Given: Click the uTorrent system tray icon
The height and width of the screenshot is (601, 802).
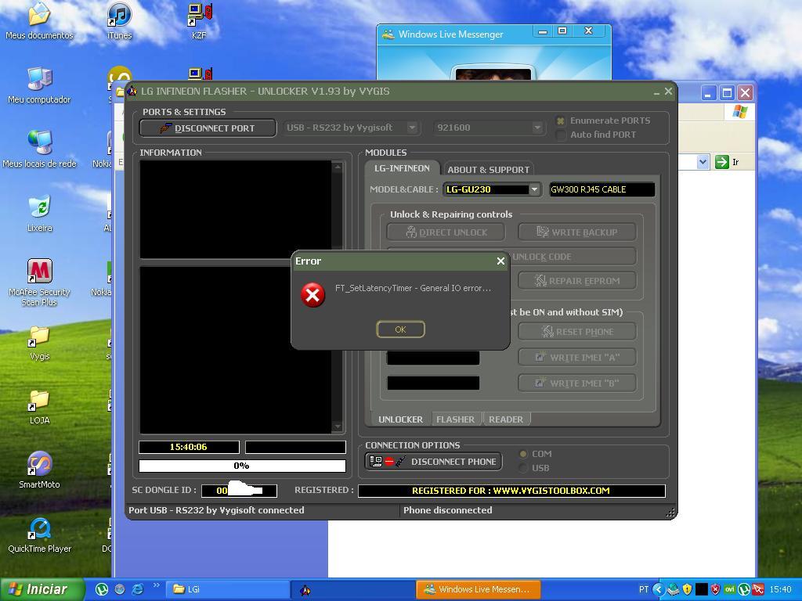Looking at the screenshot, I should (744, 589).
